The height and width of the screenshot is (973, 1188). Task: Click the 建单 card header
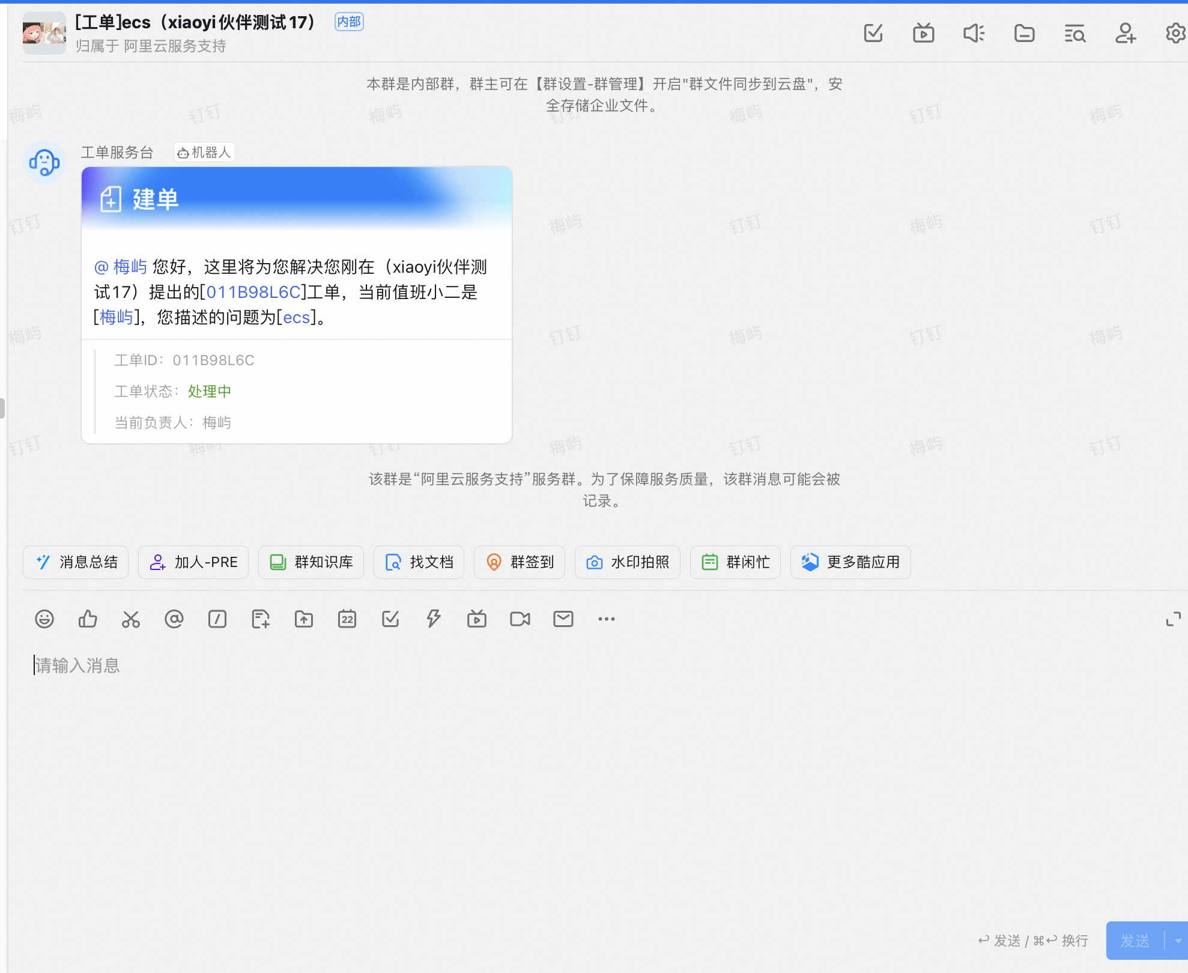click(x=297, y=199)
